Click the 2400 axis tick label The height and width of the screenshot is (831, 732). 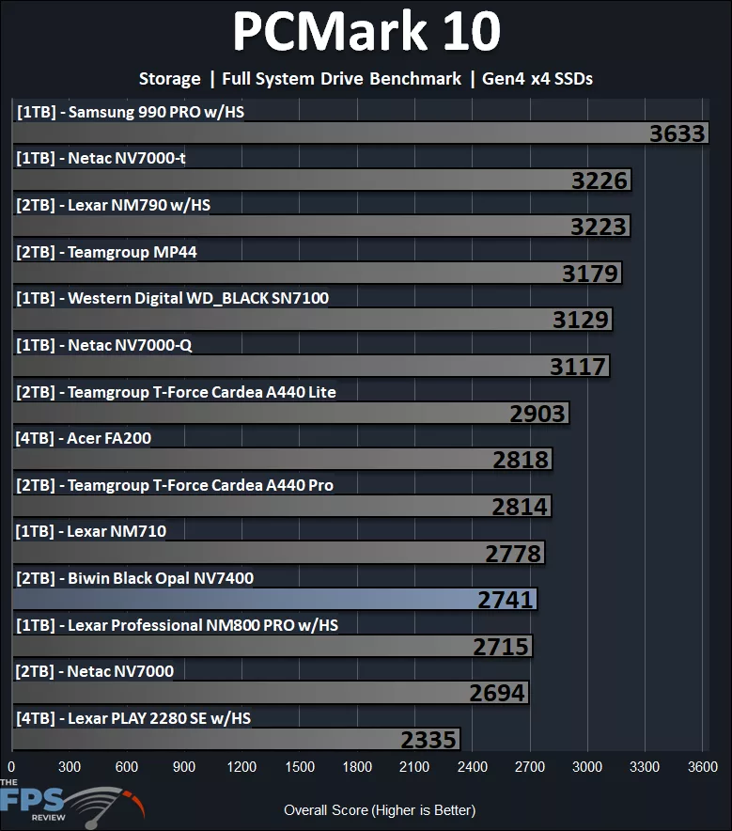[473, 767]
